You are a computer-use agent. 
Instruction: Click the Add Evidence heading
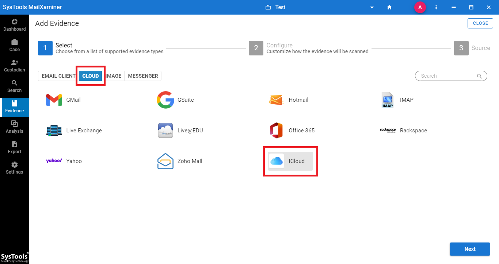57,23
